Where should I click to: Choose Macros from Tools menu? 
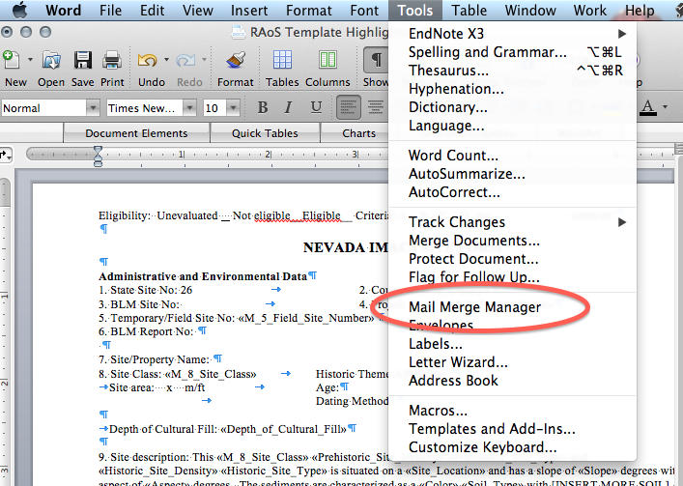(x=512, y=411)
